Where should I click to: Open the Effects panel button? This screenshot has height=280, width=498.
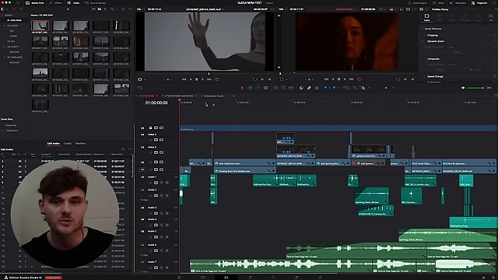point(56,3)
